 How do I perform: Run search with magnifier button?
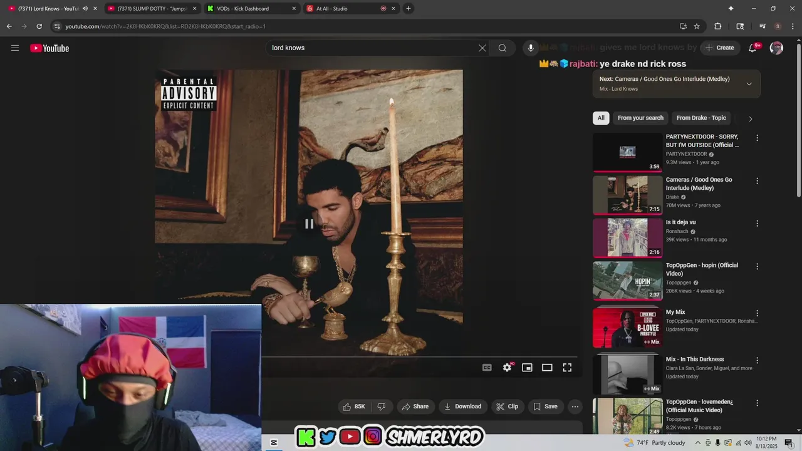pos(503,48)
